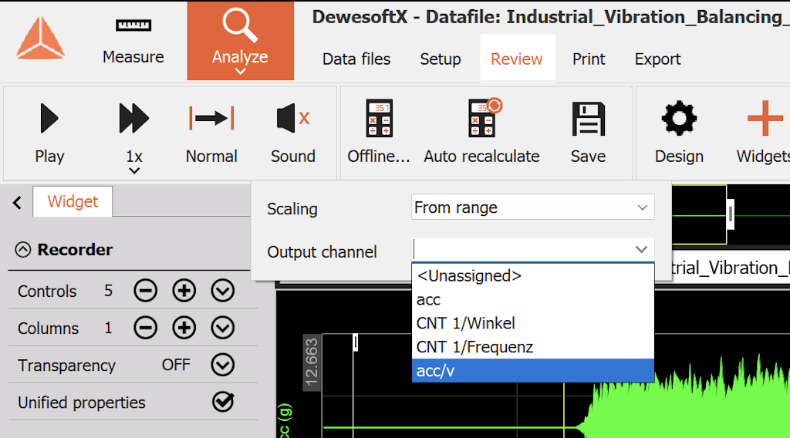790x438 pixels.
Task: Choose CNT 1/Winkel channel
Action: (532, 323)
